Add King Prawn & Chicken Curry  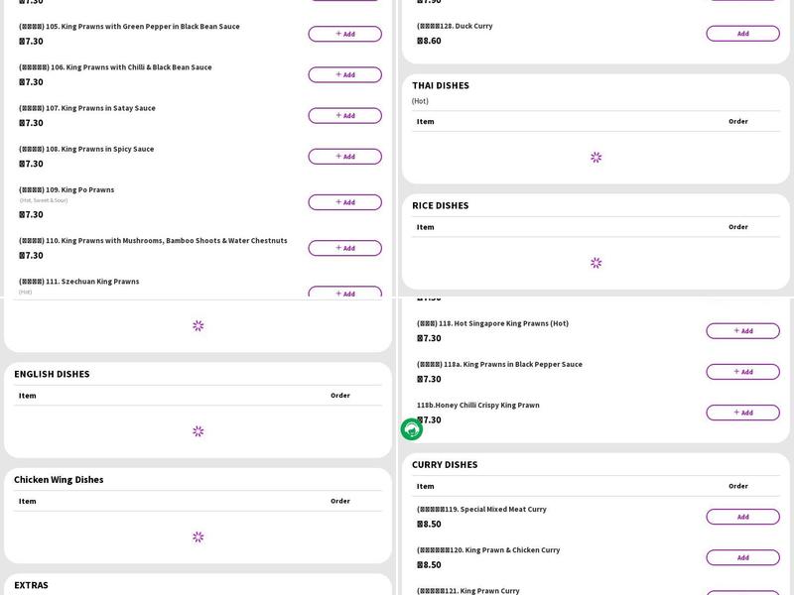pyautogui.click(x=742, y=557)
